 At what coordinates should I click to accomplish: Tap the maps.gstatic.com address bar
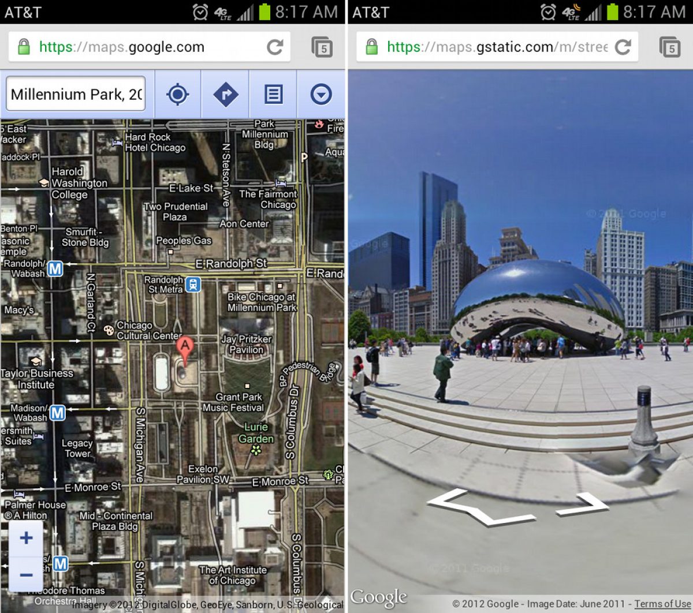point(497,47)
